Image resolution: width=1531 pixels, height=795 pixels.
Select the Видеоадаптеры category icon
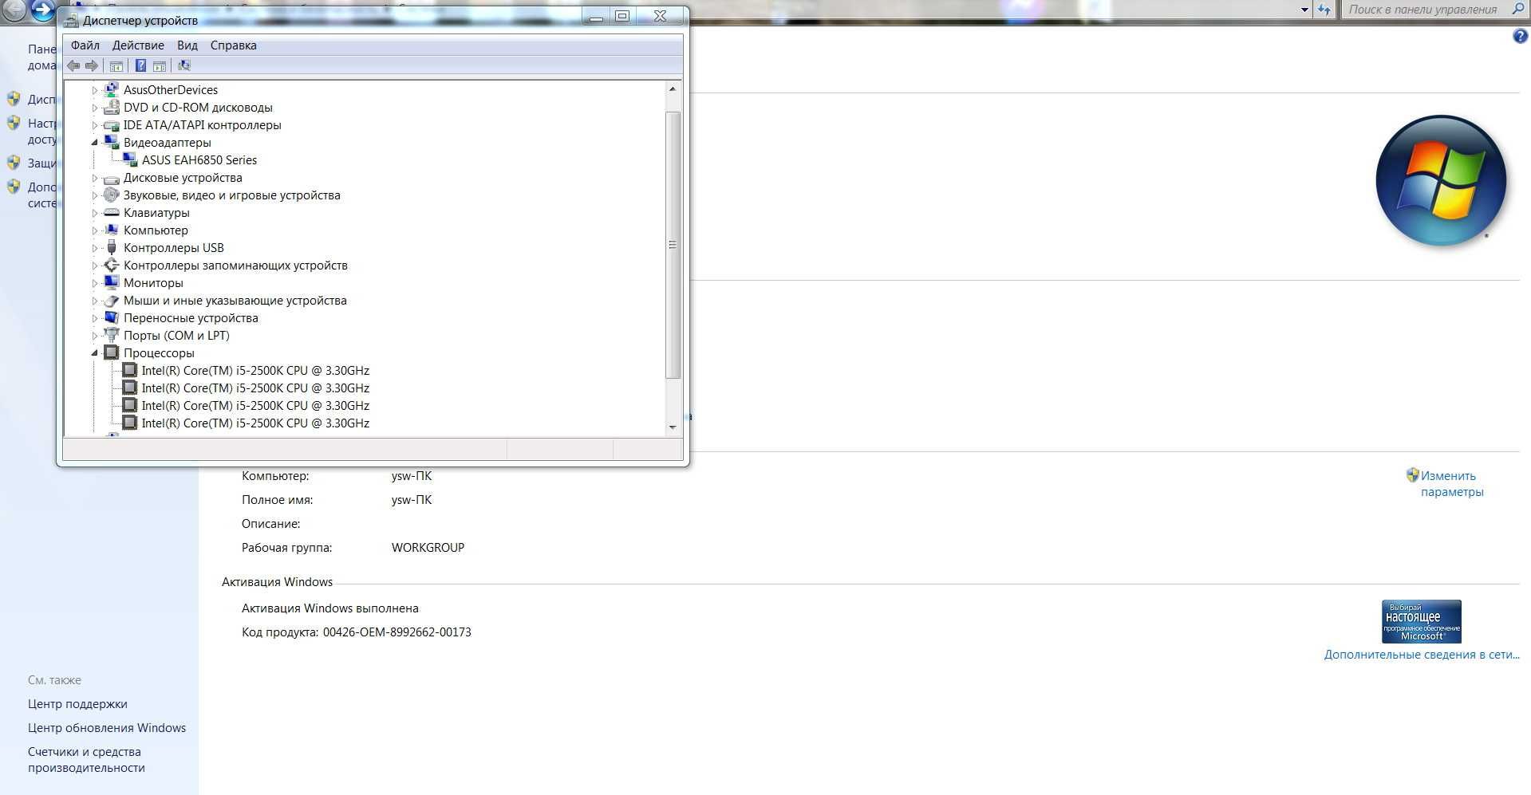click(x=112, y=143)
